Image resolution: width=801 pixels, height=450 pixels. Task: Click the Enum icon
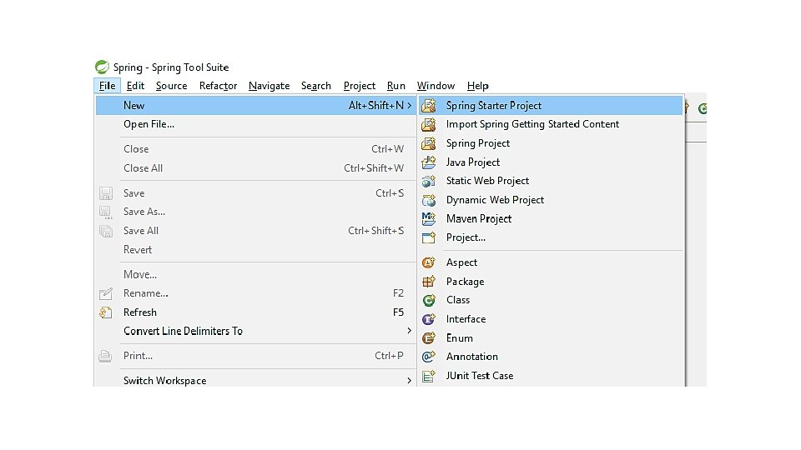click(429, 338)
